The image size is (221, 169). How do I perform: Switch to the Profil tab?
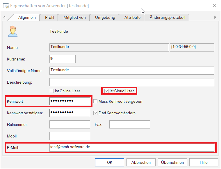49,17
